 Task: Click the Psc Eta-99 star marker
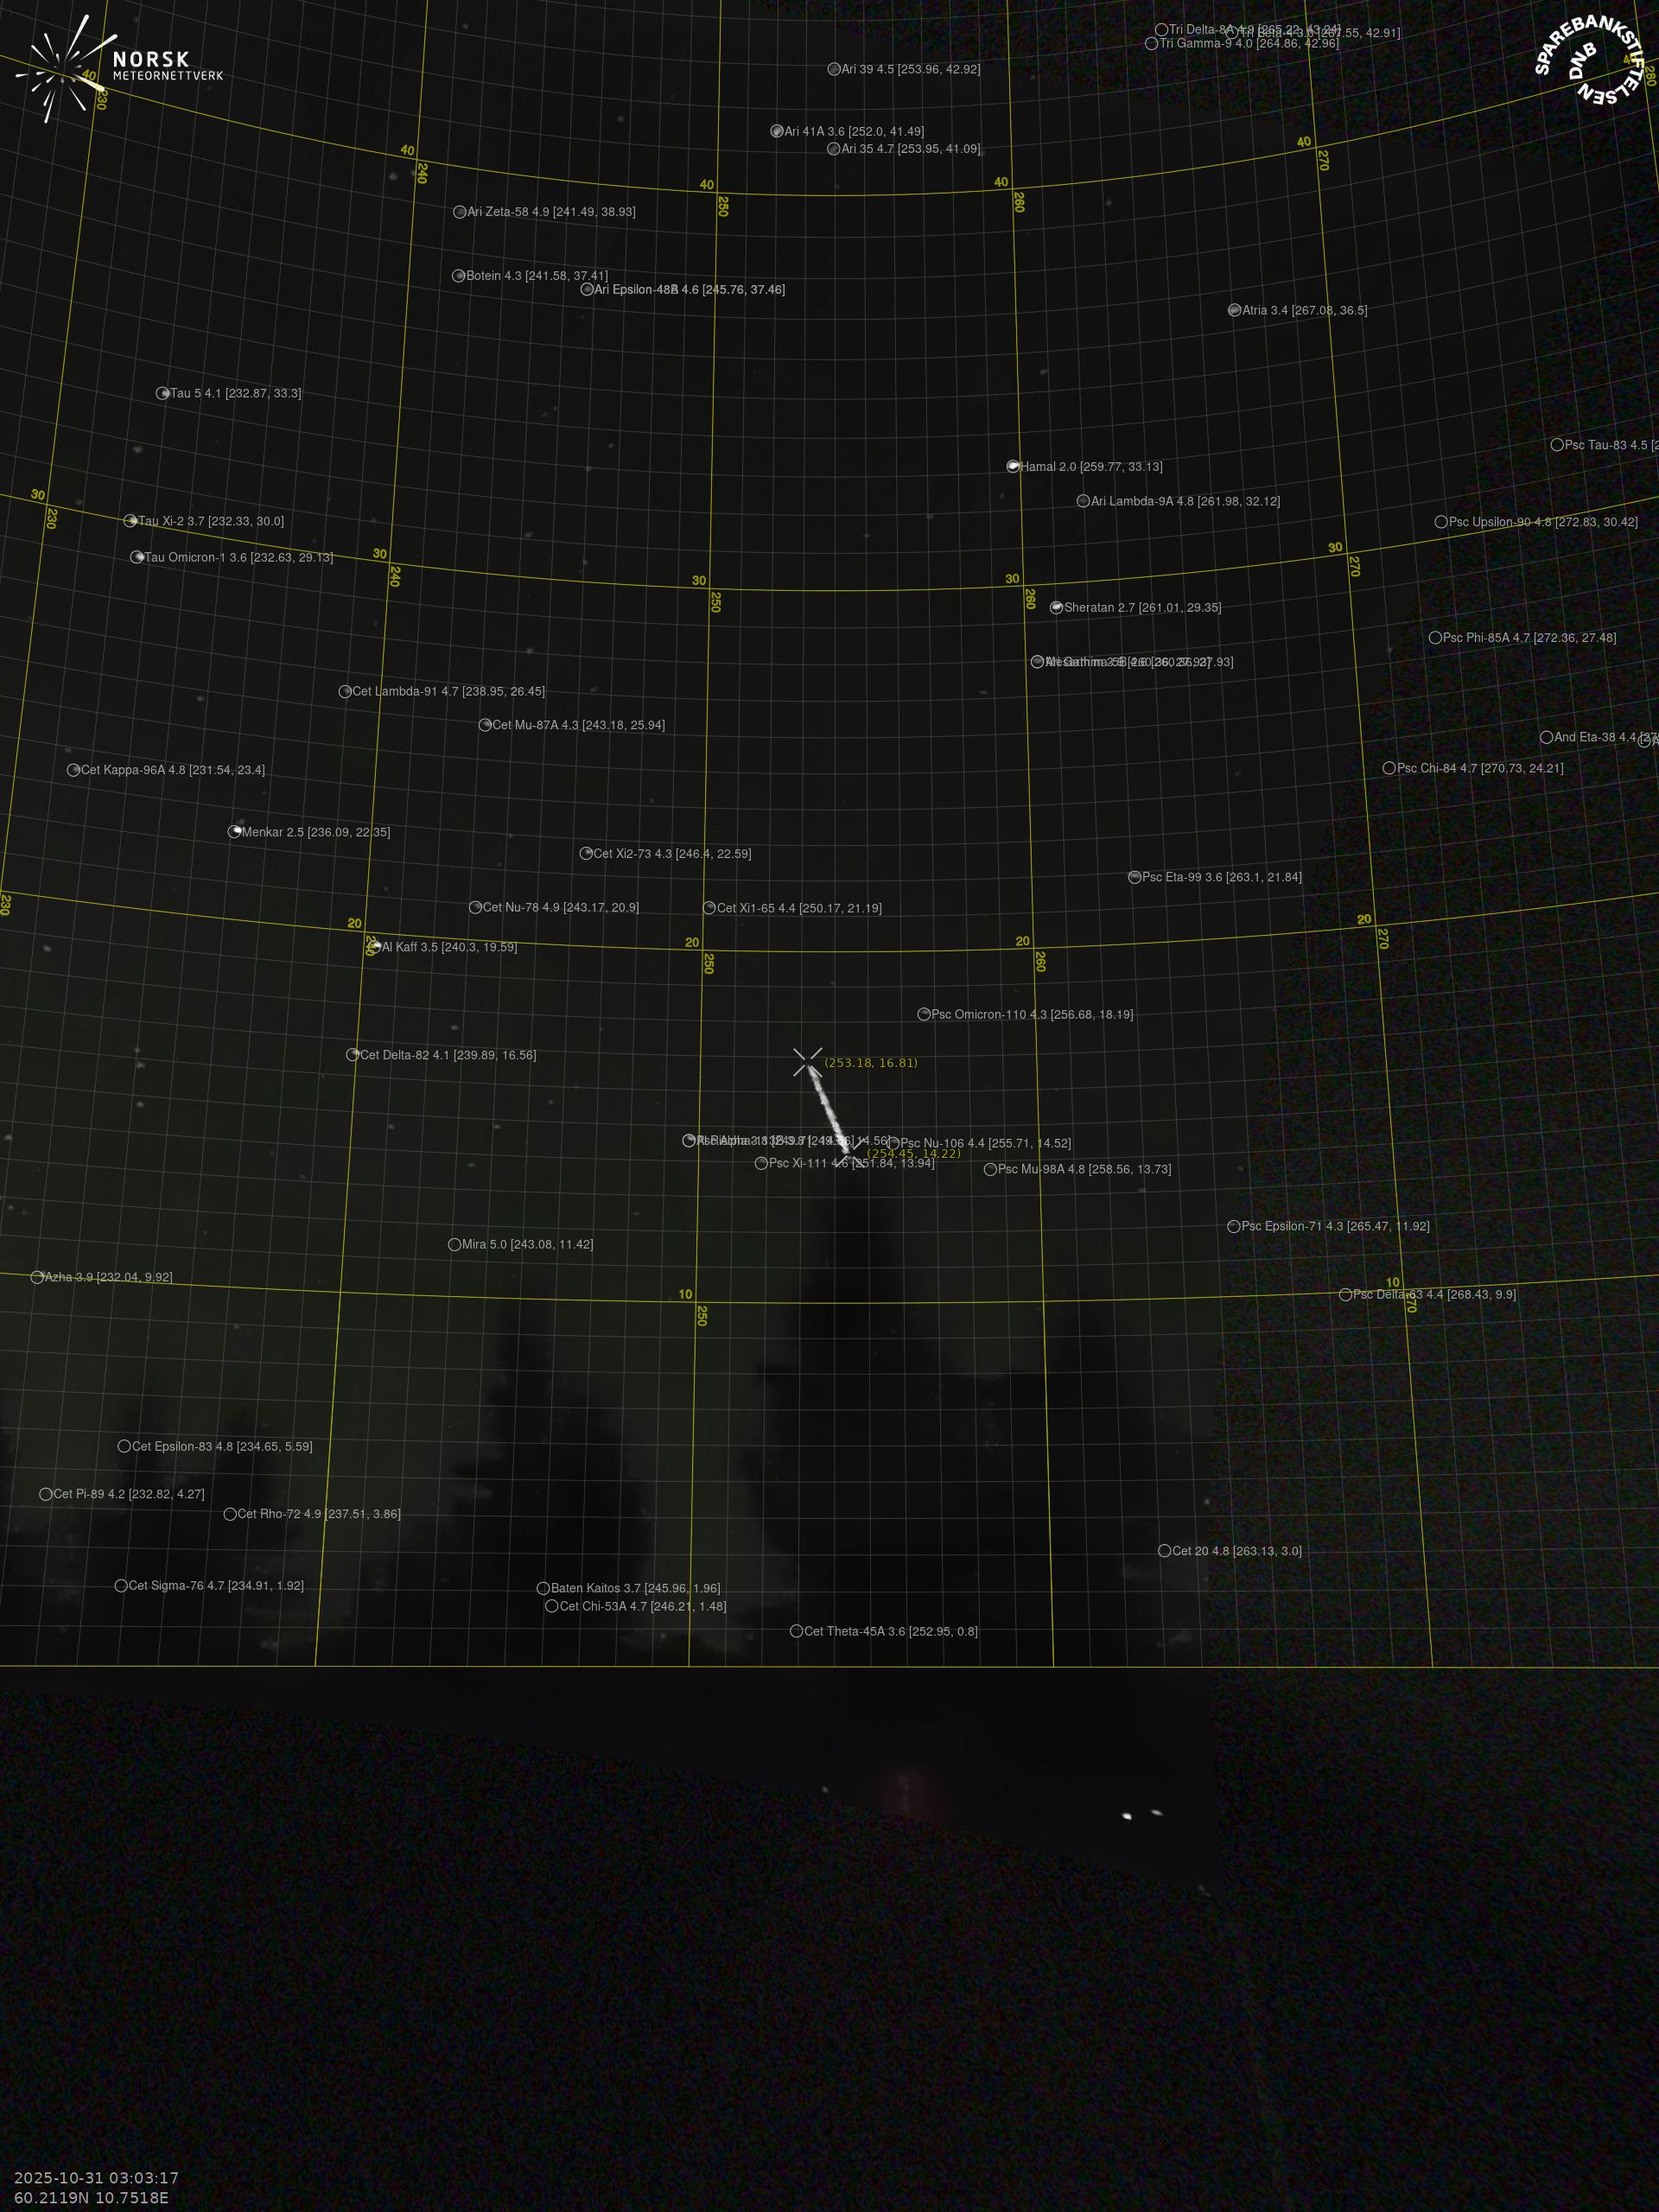1135,877
